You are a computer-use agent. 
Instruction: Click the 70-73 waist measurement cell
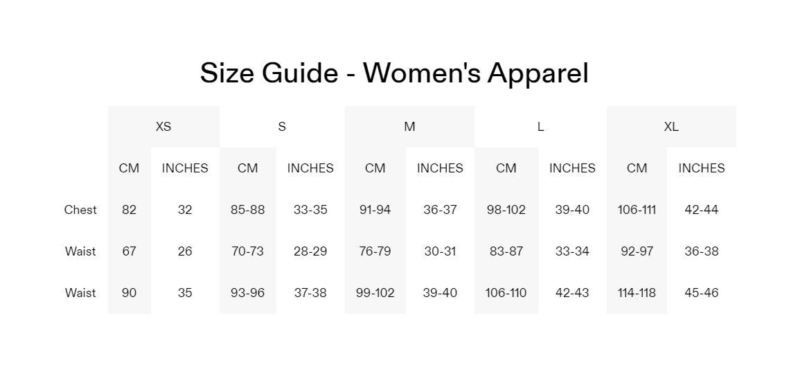(247, 251)
